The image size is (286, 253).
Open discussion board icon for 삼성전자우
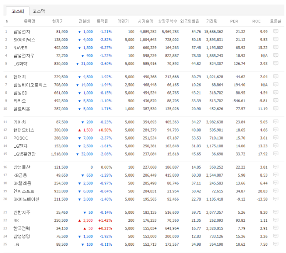pos(276,55)
